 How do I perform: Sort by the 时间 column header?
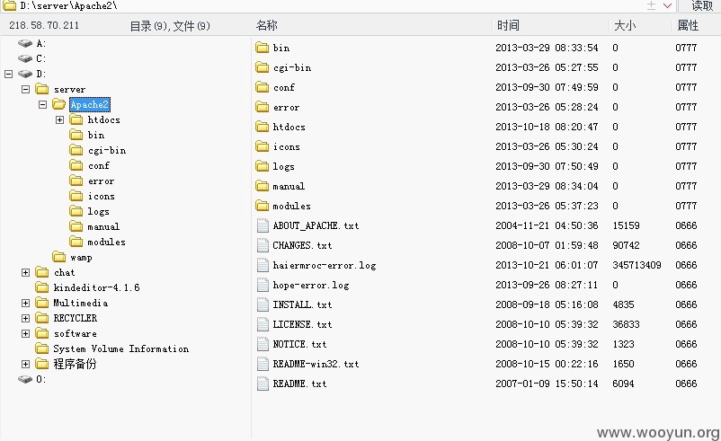(508, 25)
